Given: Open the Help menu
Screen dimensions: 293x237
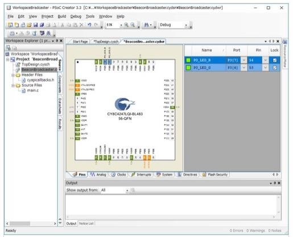Looking at the screenshot, I should click(x=121, y=17).
